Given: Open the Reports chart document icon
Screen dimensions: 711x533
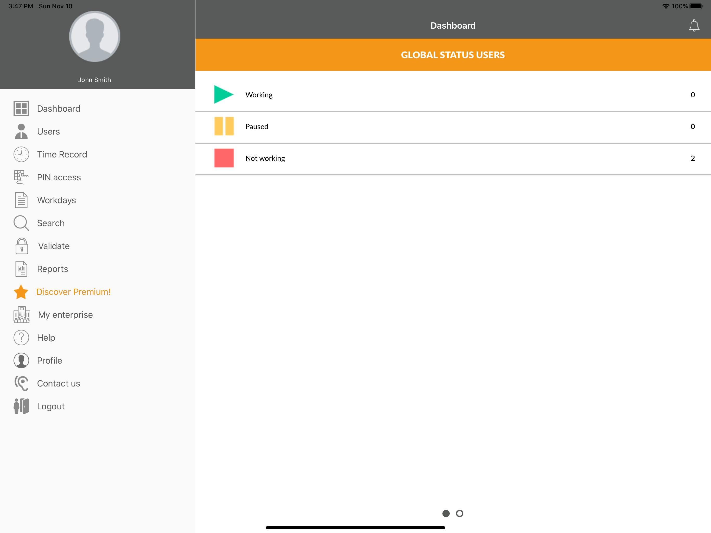Looking at the screenshot, I should pyautogui.click(x=21, y=269).
